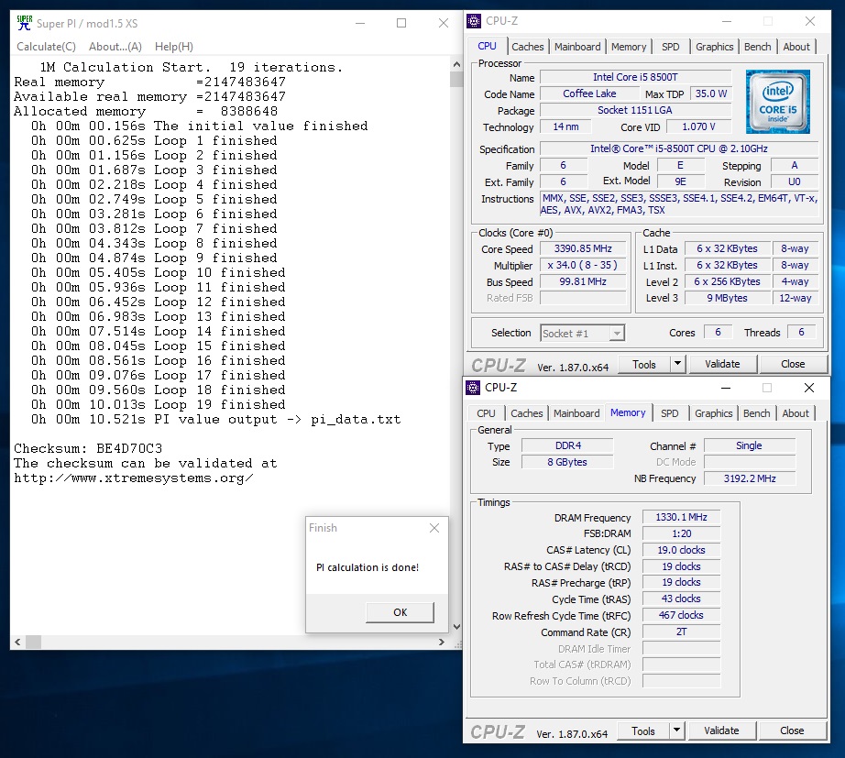The image size is (845, 758).
Task: Expand Tools dropdown arrow in top CPU-Z window
Action: (677, 364)
